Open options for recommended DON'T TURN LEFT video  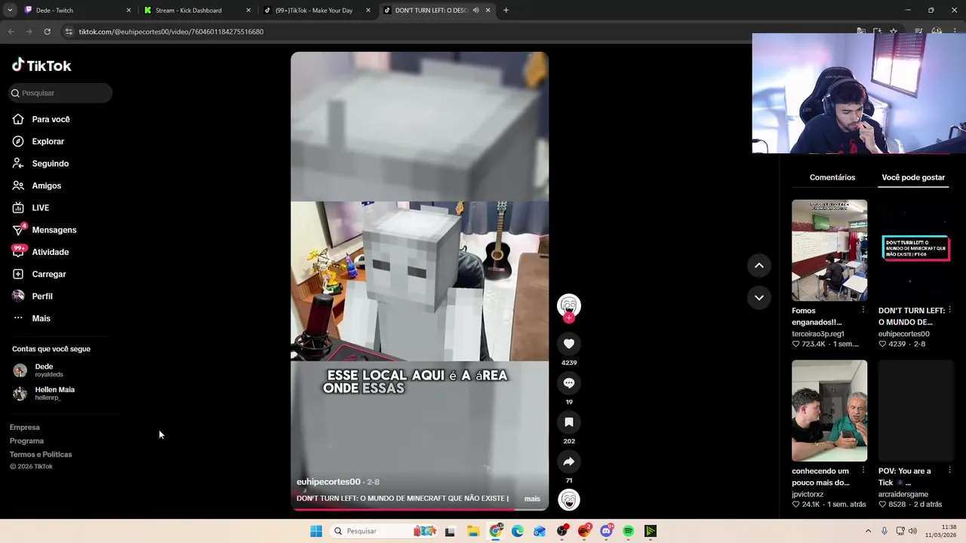949,310
